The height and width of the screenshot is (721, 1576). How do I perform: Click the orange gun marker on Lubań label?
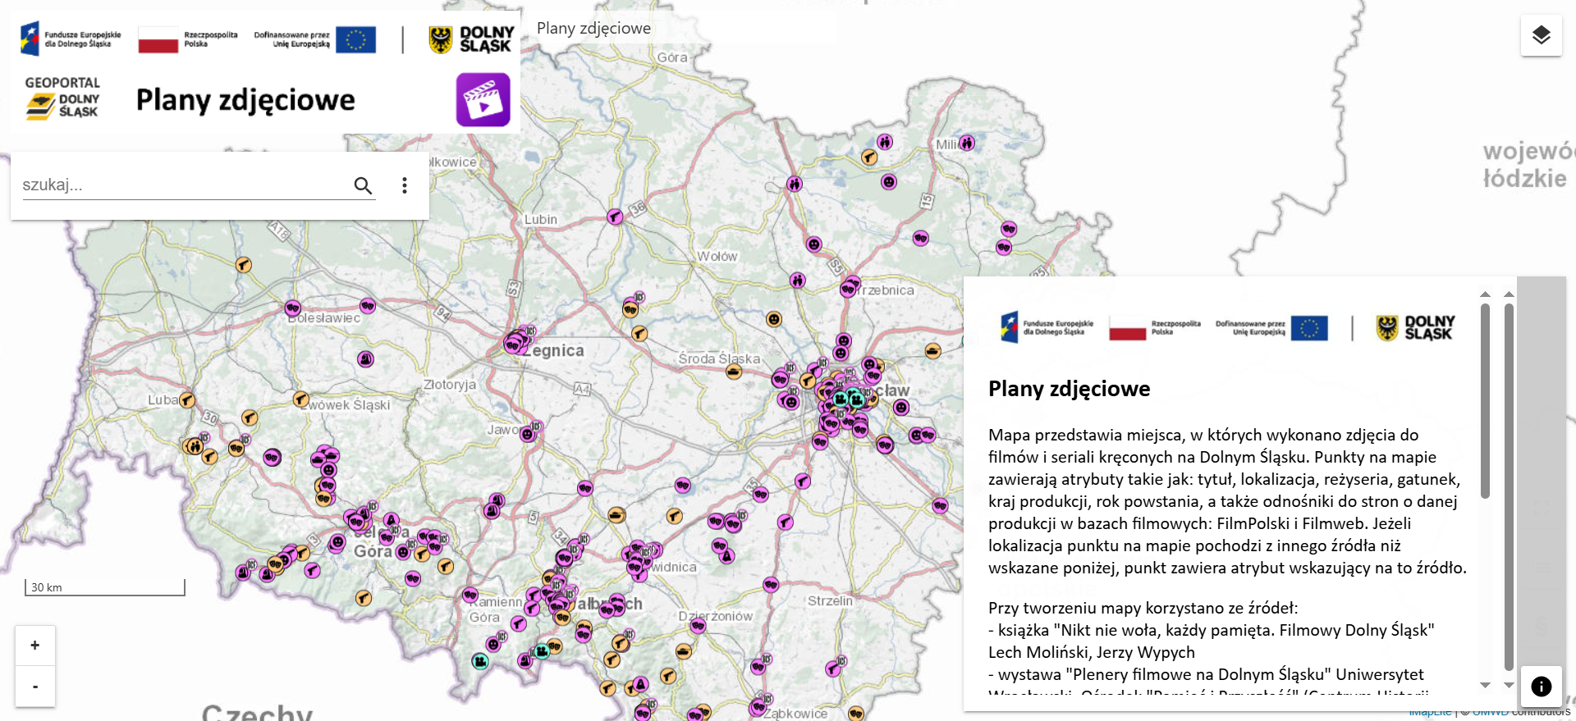point(187,400)
